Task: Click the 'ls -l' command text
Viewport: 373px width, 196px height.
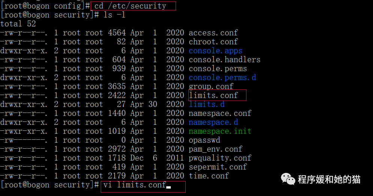Action: click(114, 15)
